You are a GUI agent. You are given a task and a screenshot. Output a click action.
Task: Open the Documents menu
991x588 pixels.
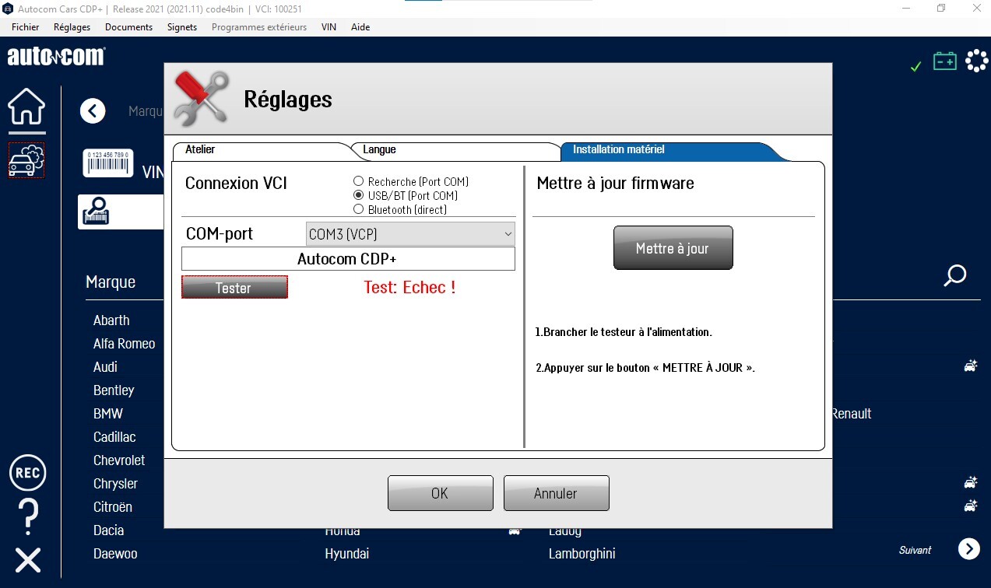[x=128, y=27]
